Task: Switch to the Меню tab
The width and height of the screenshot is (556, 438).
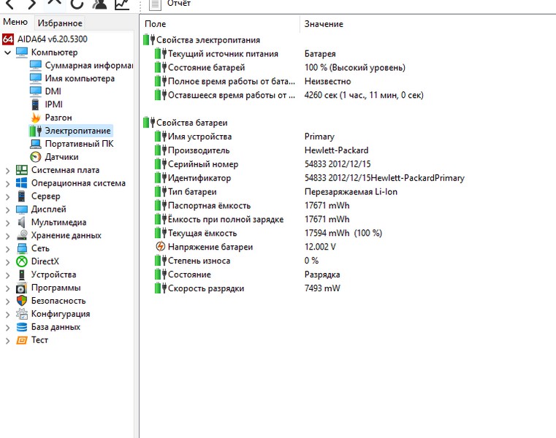Action: tap(15, 23)
